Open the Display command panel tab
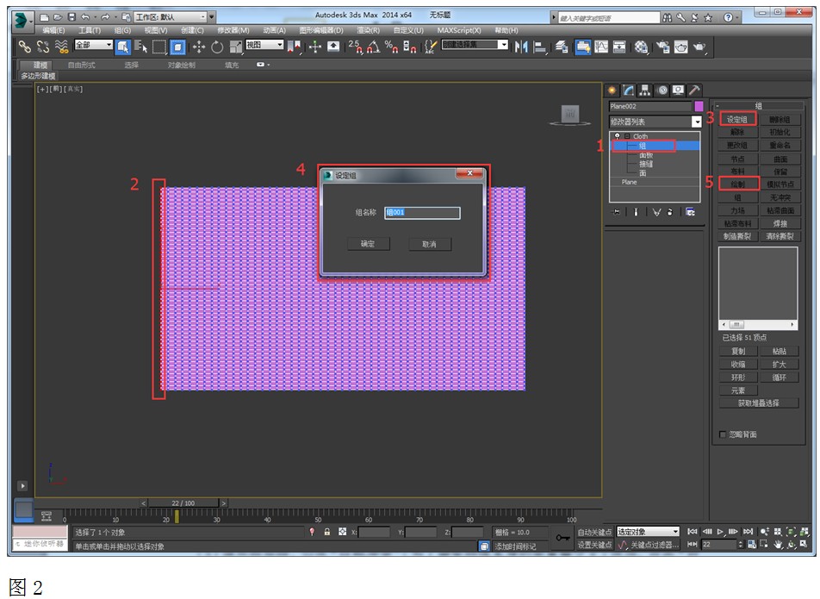 pyautogui.click(x=678, y=90)
